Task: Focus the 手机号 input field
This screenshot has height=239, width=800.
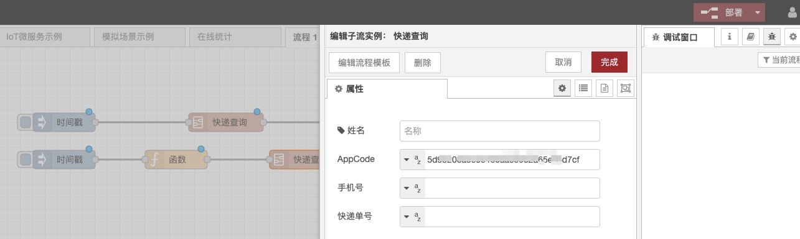Action: (512, 187)
